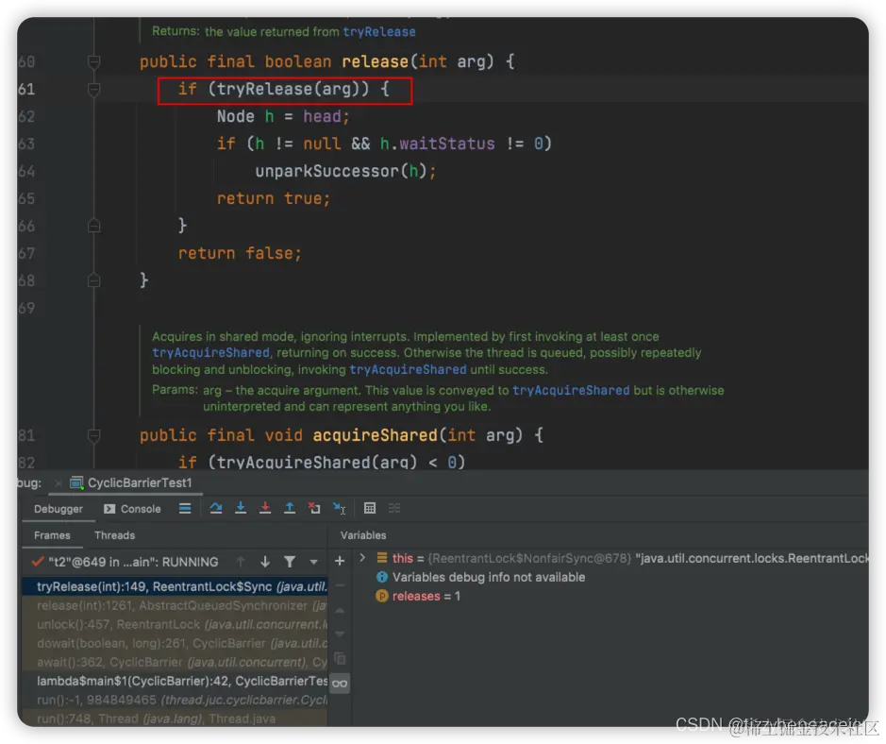Click remove watch minus icon

[340, 585]
